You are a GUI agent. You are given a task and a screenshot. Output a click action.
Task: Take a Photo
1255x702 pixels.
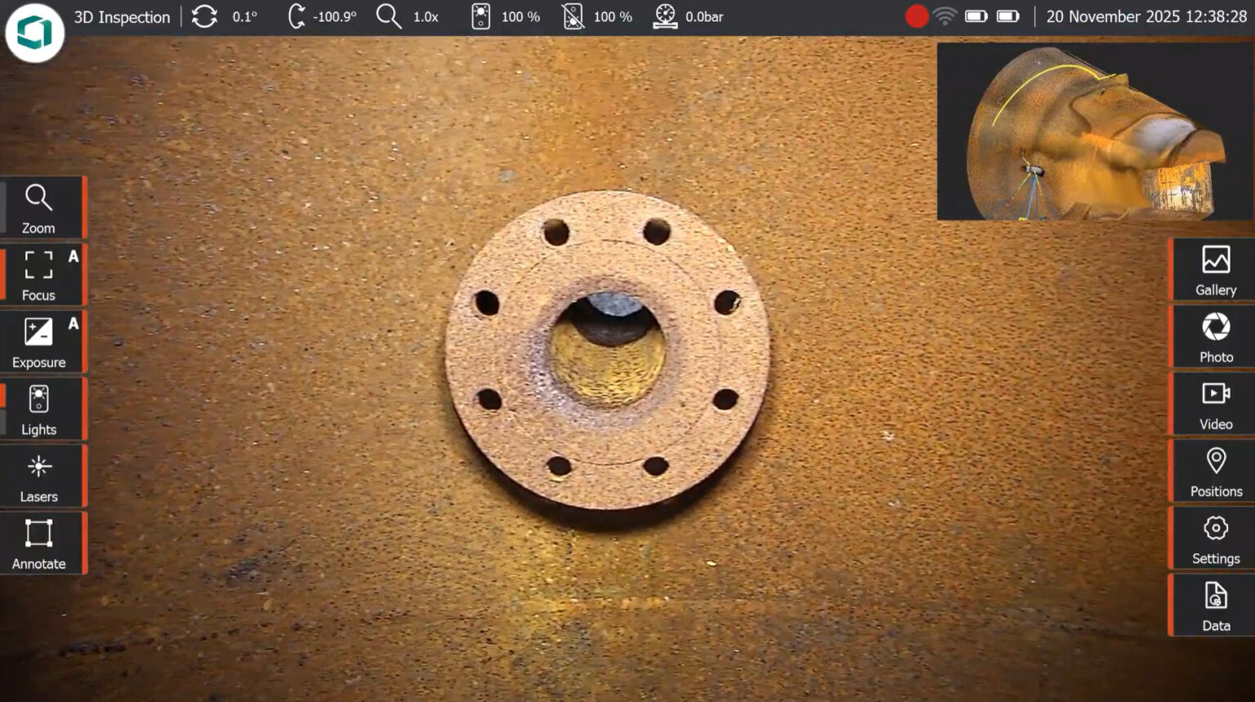pyautogui.click(x=1213, y=337)
